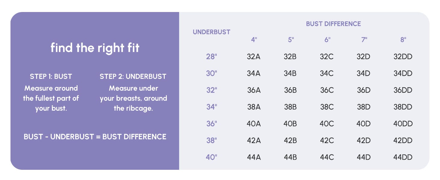440x180 pixels.
Task: Choose size 34B in the chart
Action: coord(290,73)
